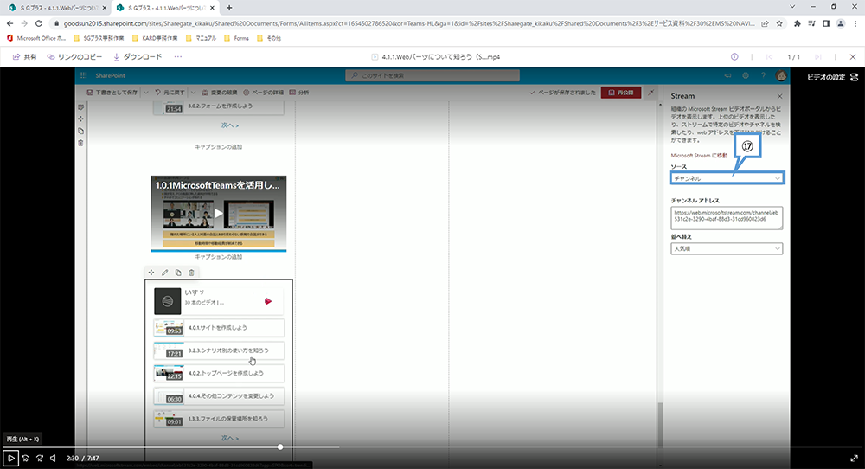865x469 pixels.
Task: Click 変更の破棄 discard changes
Action: [220, 93]
